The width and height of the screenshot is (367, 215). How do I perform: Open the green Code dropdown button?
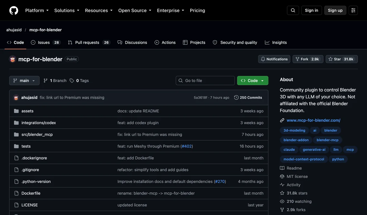click(253, 80)
